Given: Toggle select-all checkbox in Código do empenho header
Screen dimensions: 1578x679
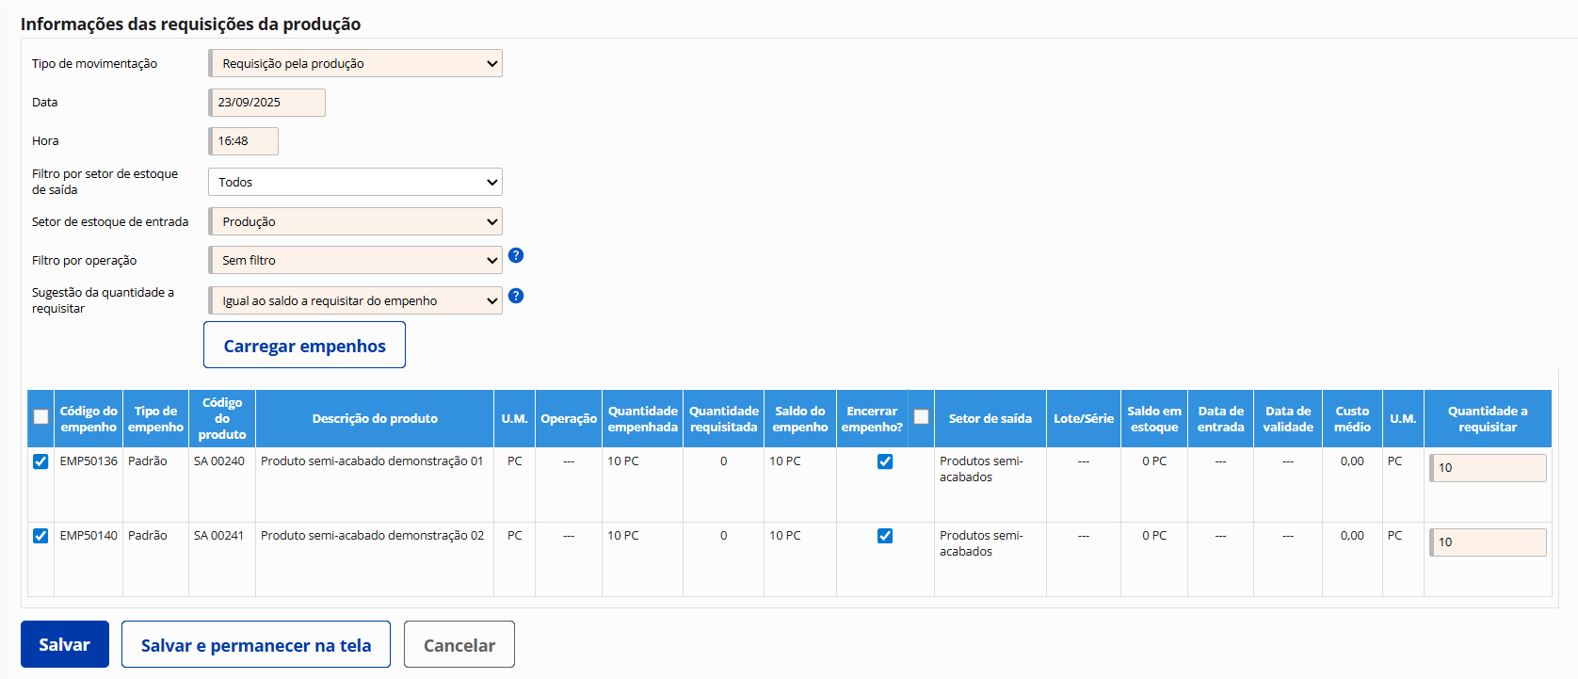Looking at the screenshot, I should pyautogui.click(x=40, y=417).
